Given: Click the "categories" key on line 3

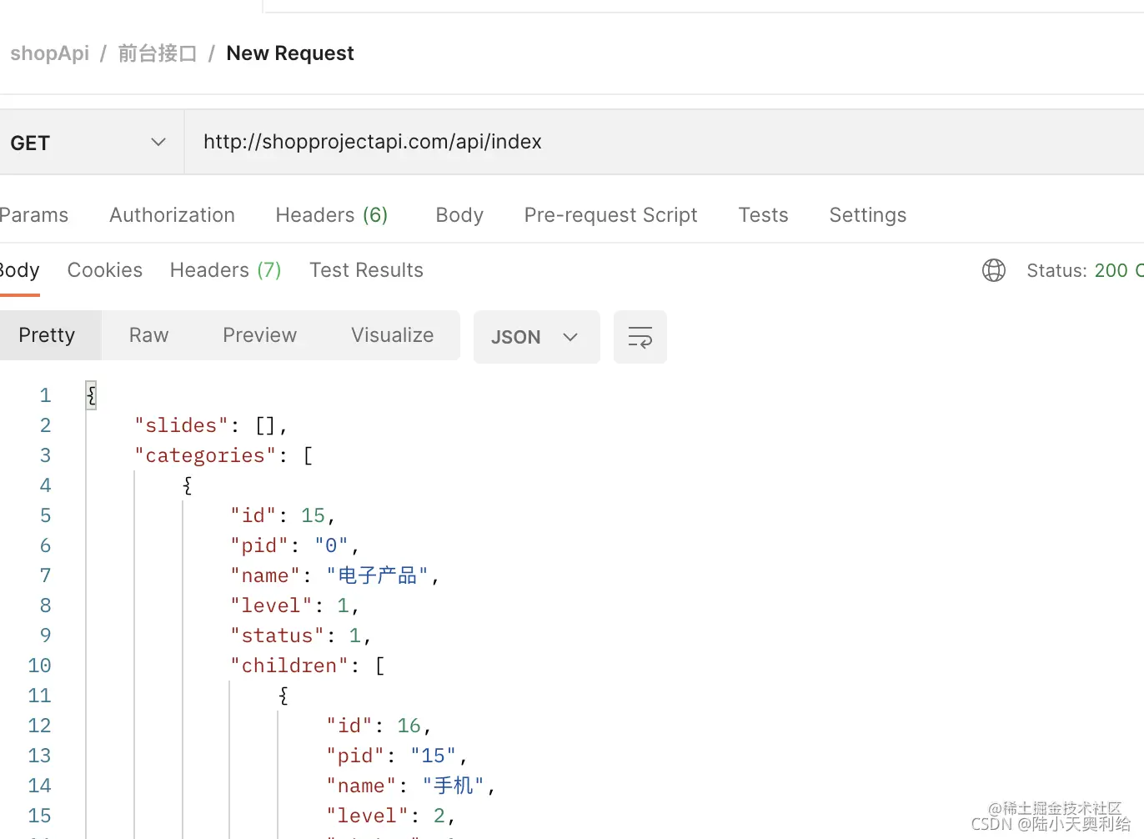Looking at the screenshot, I should pyautogui.click(x=205, y=455).
